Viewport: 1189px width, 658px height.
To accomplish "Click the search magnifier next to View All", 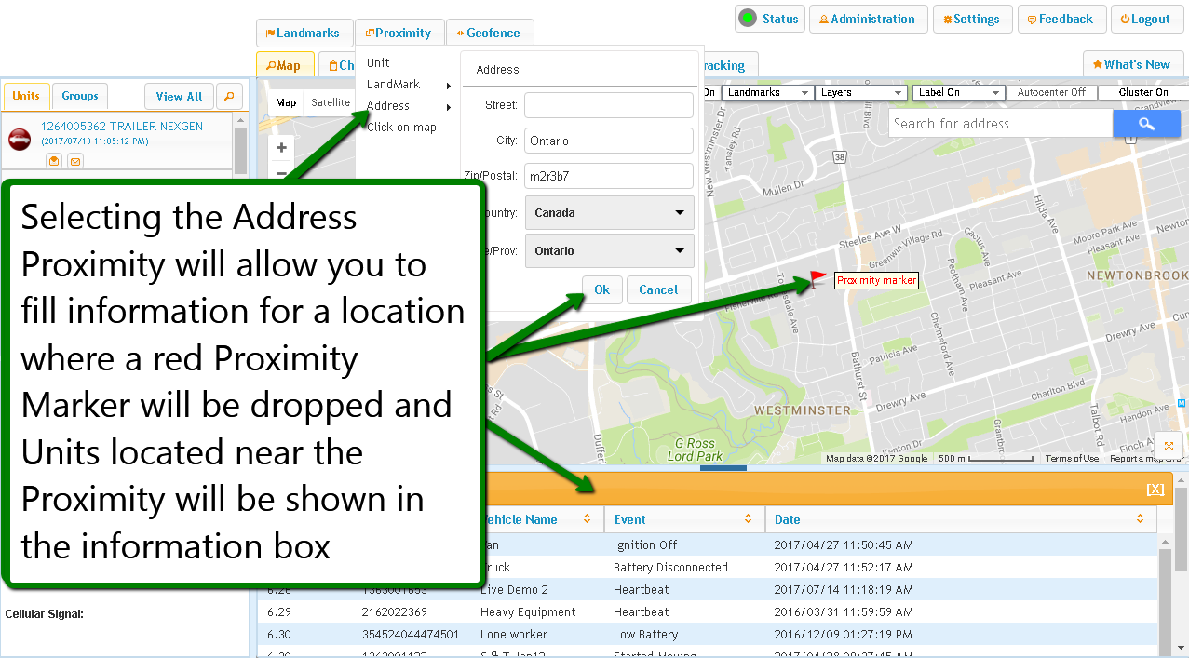I will pos(228,96).
